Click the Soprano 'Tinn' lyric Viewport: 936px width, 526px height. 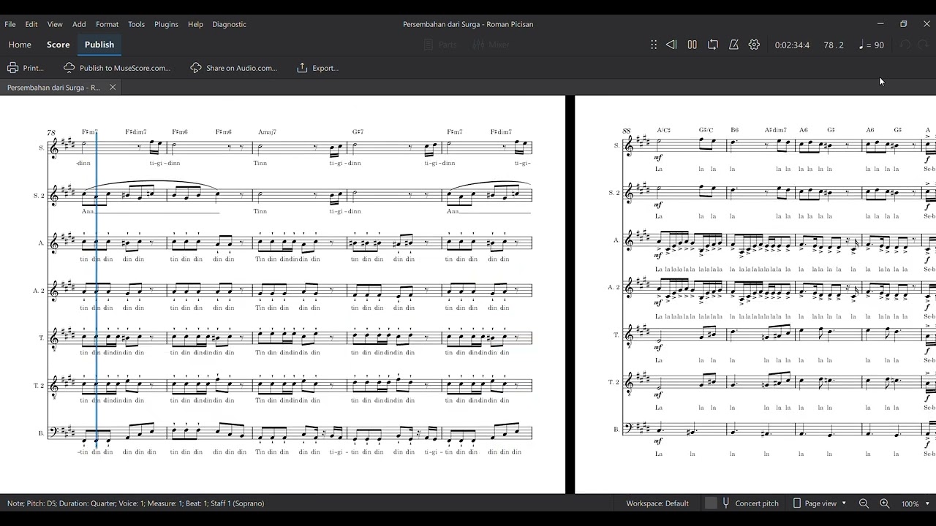260,163
